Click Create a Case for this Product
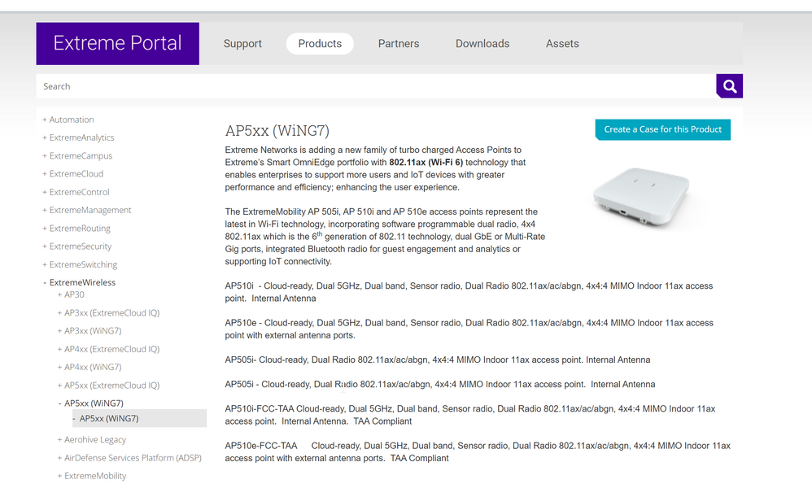 pyautogui.click(x=663, y=129)
